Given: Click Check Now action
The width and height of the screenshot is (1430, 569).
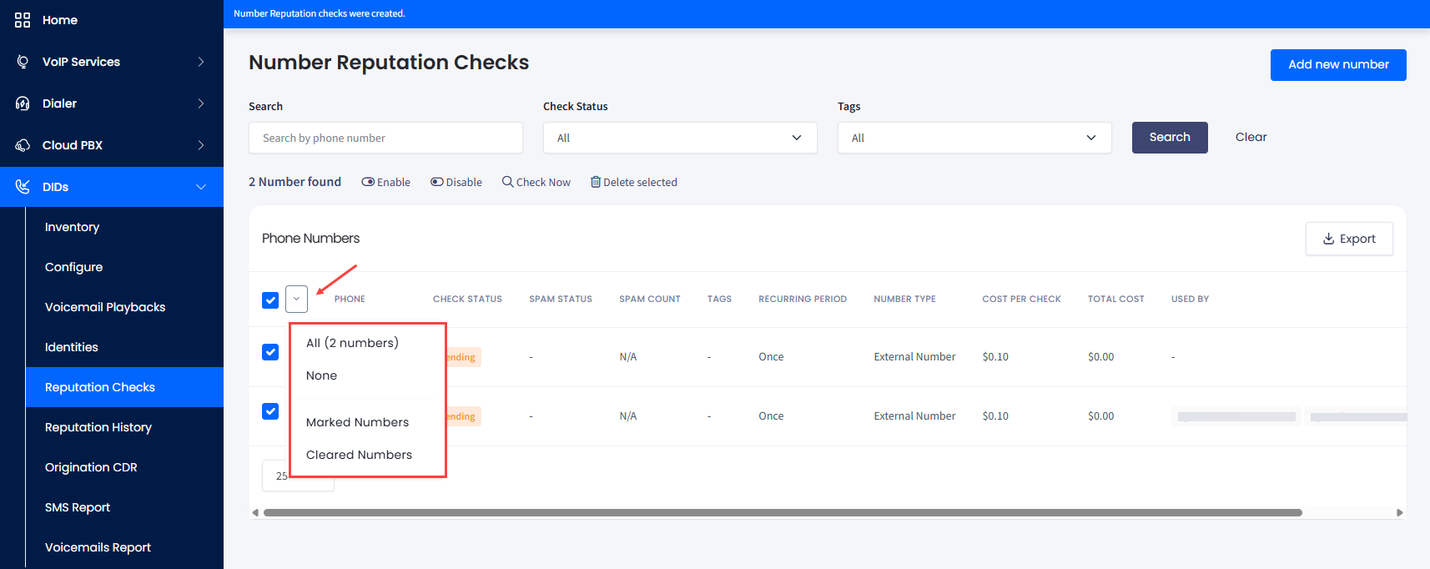Looking at the screenshot, I should 536,182.
